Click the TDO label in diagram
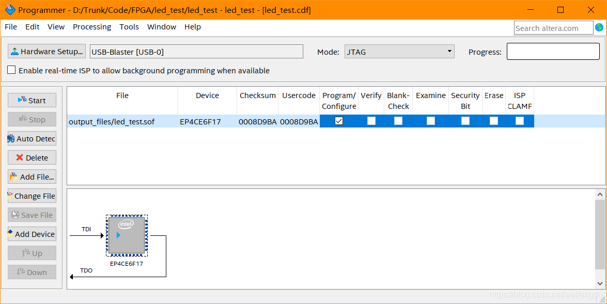 (86, 270)
